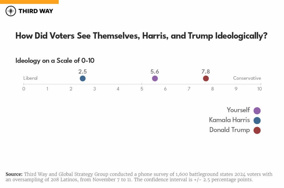Click the Kamala Harris legend label
Screen dimensions: 284x188
tap(229, 120)
